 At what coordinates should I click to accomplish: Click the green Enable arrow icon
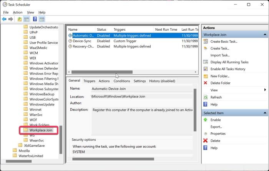point(205,120)
